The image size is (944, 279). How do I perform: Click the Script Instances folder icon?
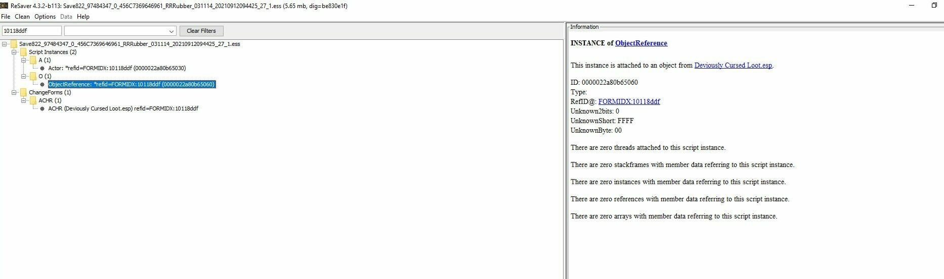click(x=23, y=52)
